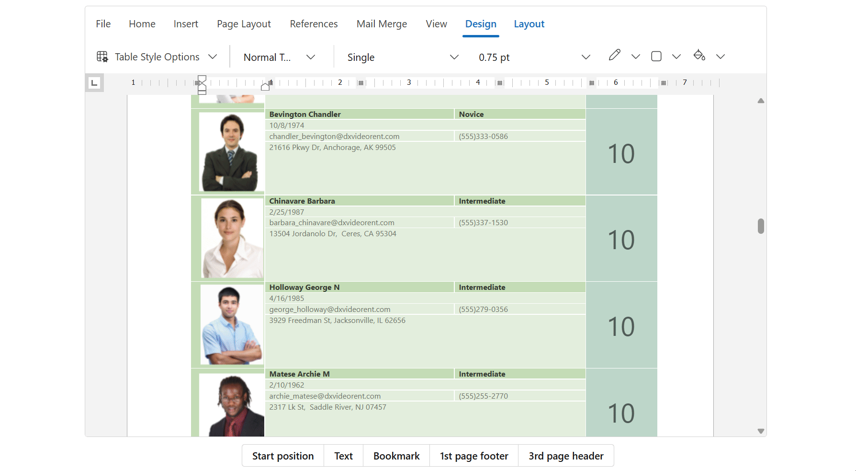
Task: Click the cell borders square icon
Action: point(656,57)
